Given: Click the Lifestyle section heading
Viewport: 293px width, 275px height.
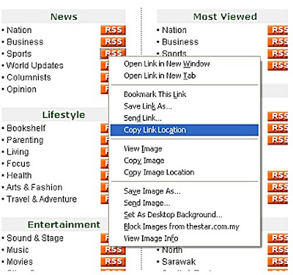Looking at the screenshot, I should pos(64,115).
